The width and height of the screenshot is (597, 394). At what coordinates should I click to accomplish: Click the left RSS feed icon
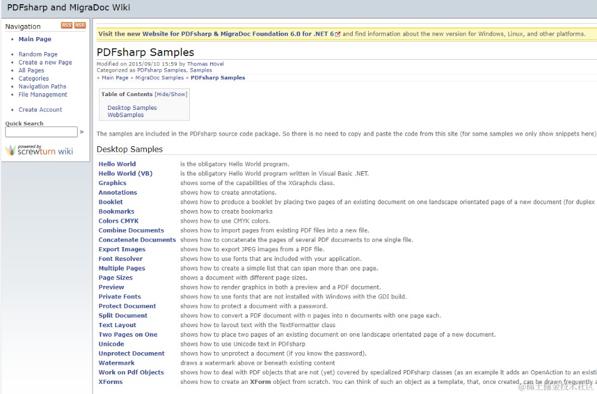coord(66,26)
